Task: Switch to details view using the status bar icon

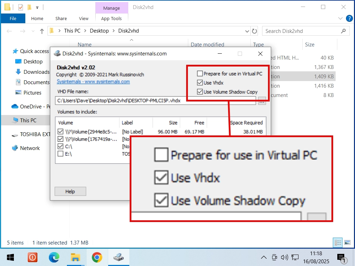Action: 338,243
